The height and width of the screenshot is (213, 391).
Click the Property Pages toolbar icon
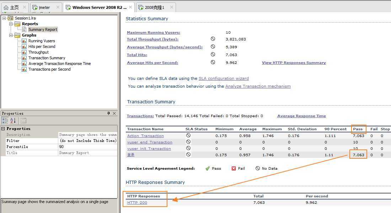coord(23,121)
